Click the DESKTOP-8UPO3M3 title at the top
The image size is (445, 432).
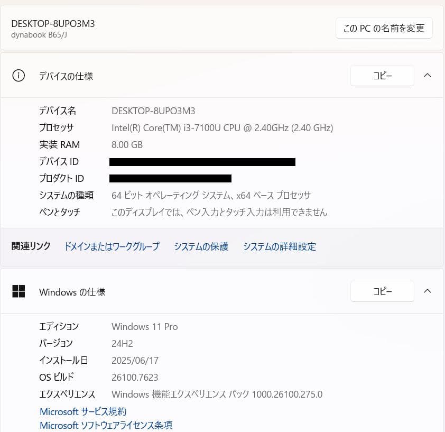click(x=53, y=24)
